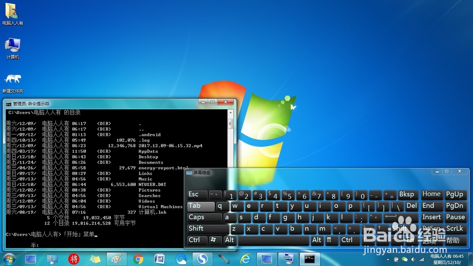Click Command Prompt scrollbar up arrow
Screen dimensions: 473x266
point(231,113)
